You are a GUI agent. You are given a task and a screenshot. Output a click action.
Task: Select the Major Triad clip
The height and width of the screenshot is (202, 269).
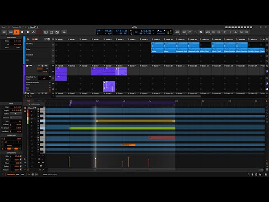point(206,51)
